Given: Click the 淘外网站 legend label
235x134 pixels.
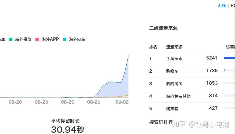Looking at the screenshot, I should click(77, 39).
